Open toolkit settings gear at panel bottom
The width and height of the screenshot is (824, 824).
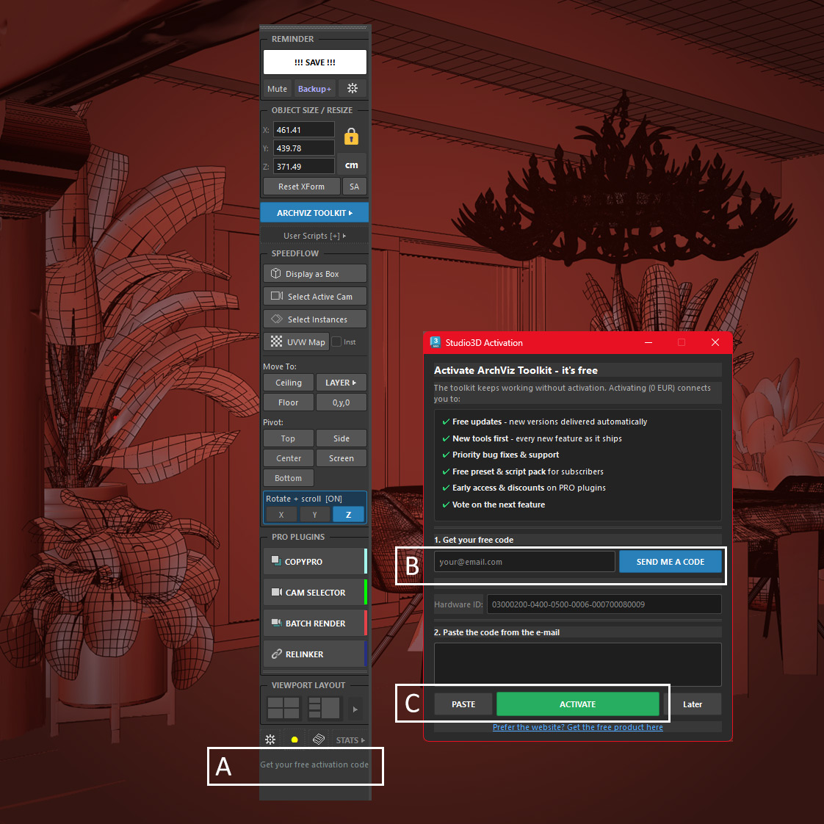click(270, 740)
